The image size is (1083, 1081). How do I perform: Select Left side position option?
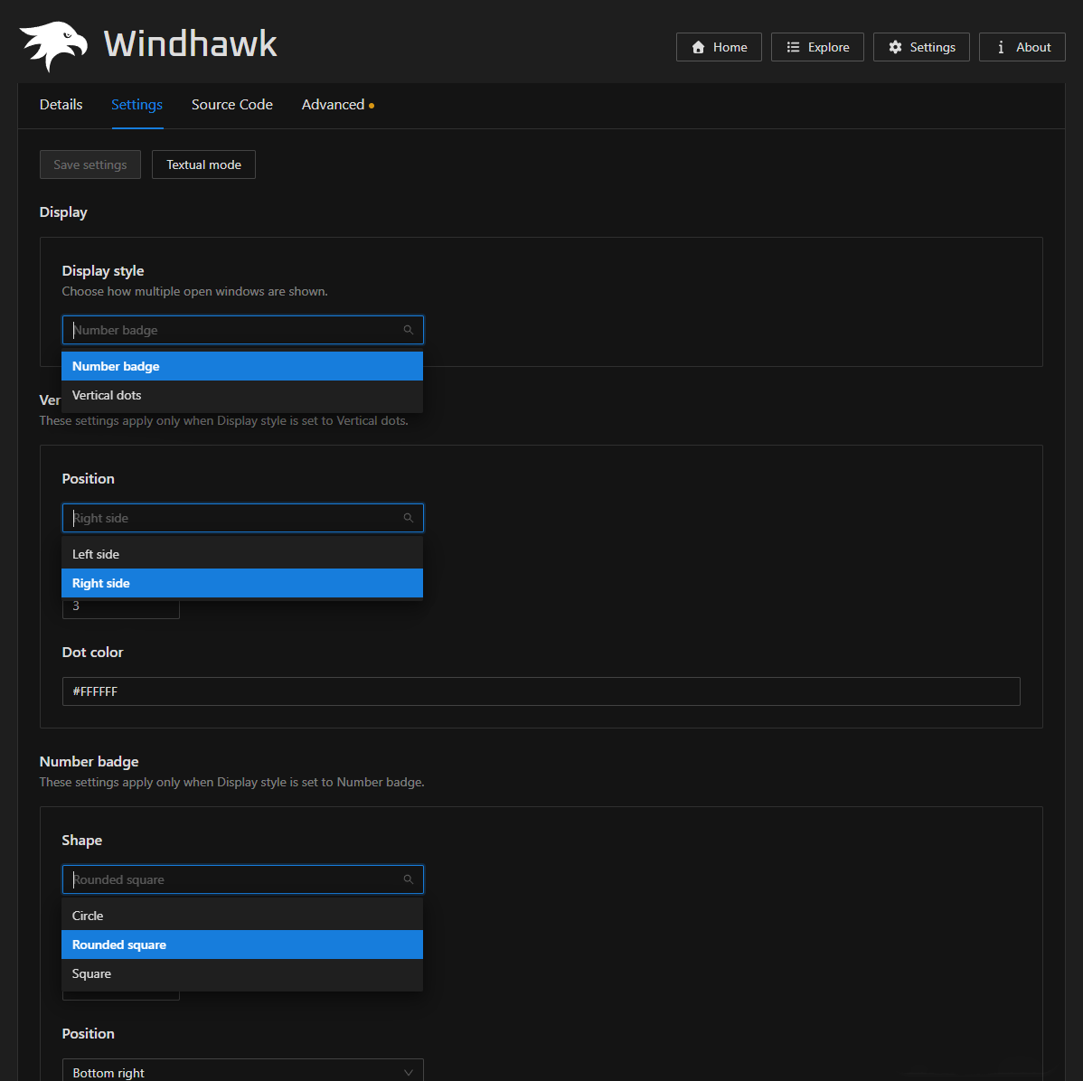(x=241, y=554)
